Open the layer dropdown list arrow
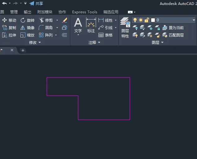197x159 pixels. (194, 20)
